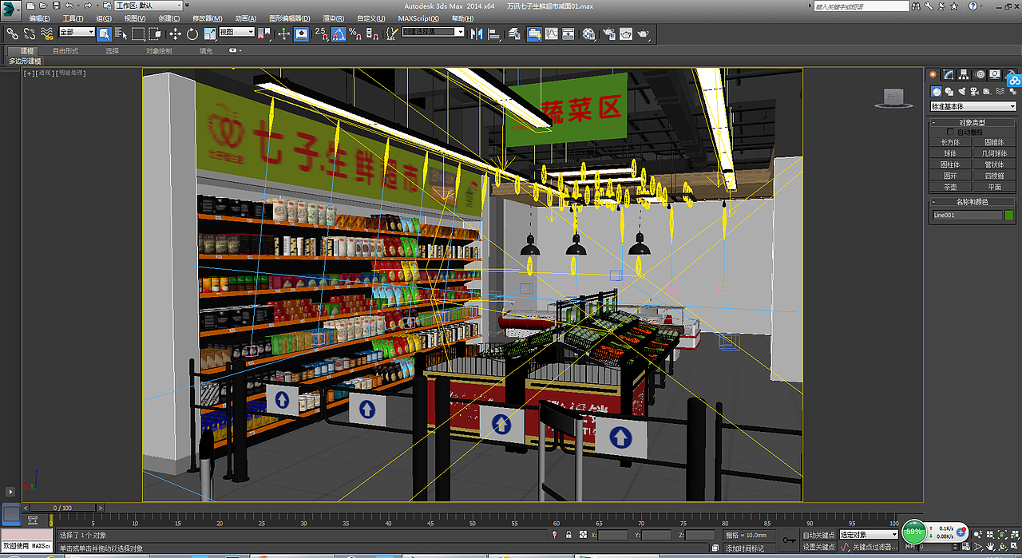
Task: Activate the Select and Move tool
Action: [175, 34]
